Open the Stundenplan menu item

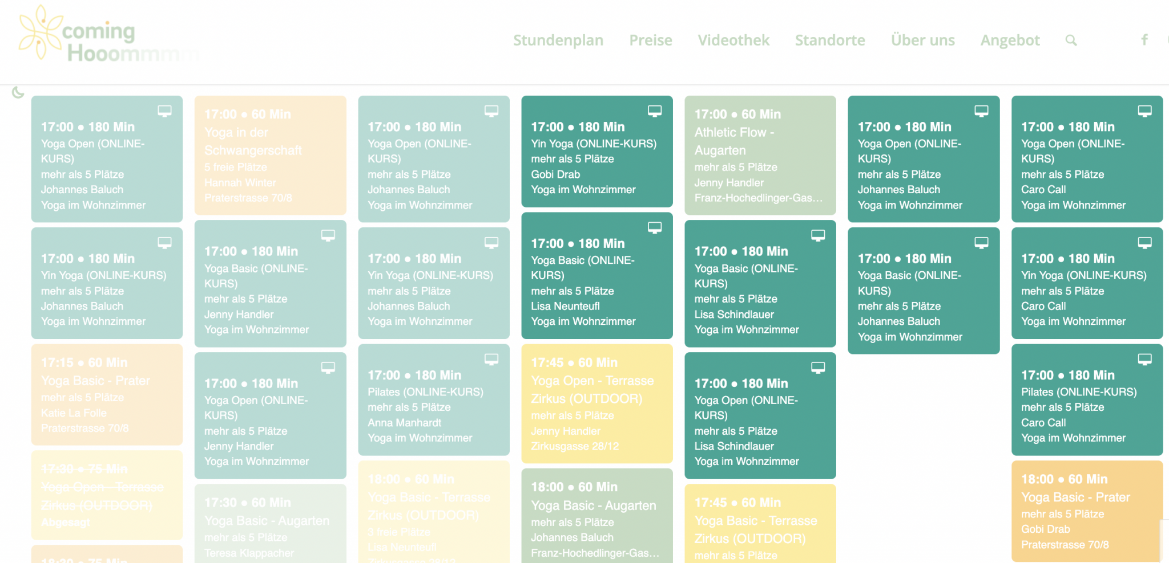tap(558, 40)
